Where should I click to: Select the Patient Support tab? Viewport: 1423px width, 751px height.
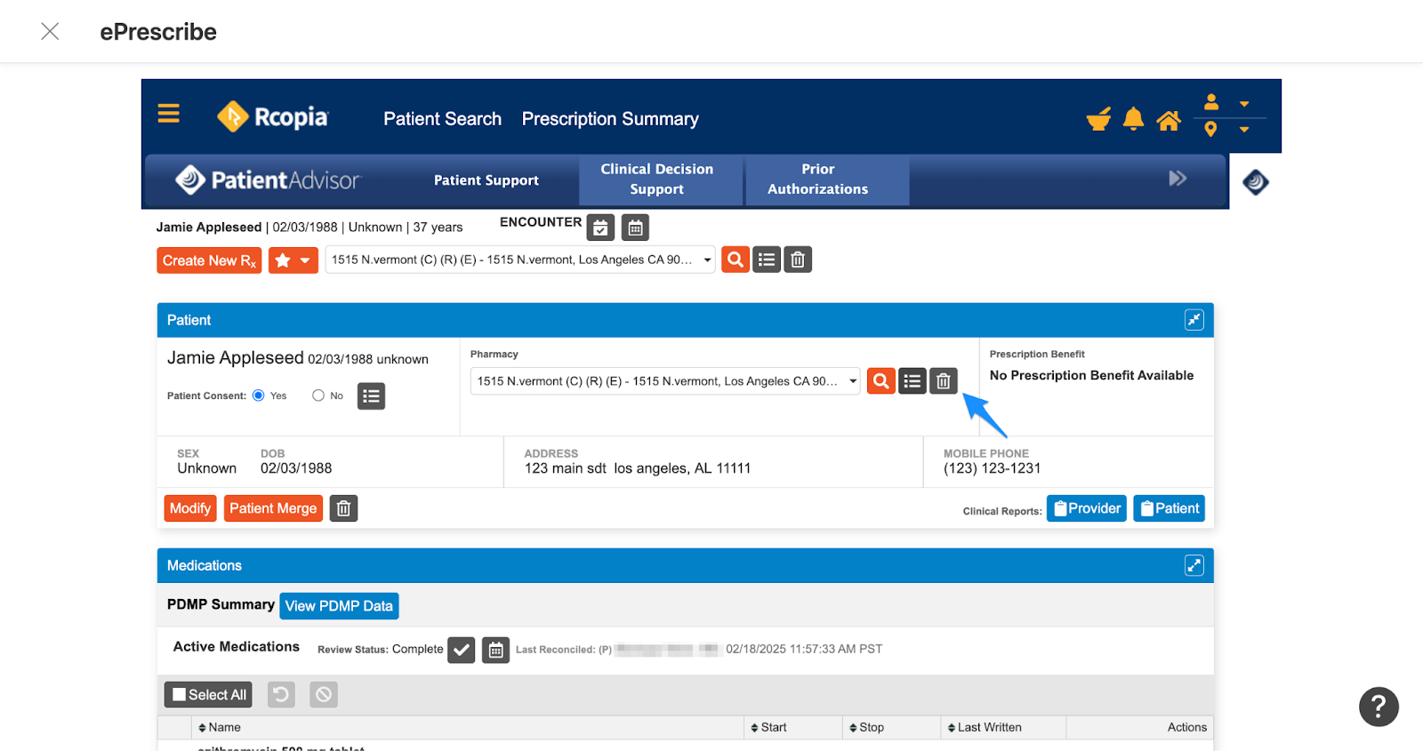[486, 180]
